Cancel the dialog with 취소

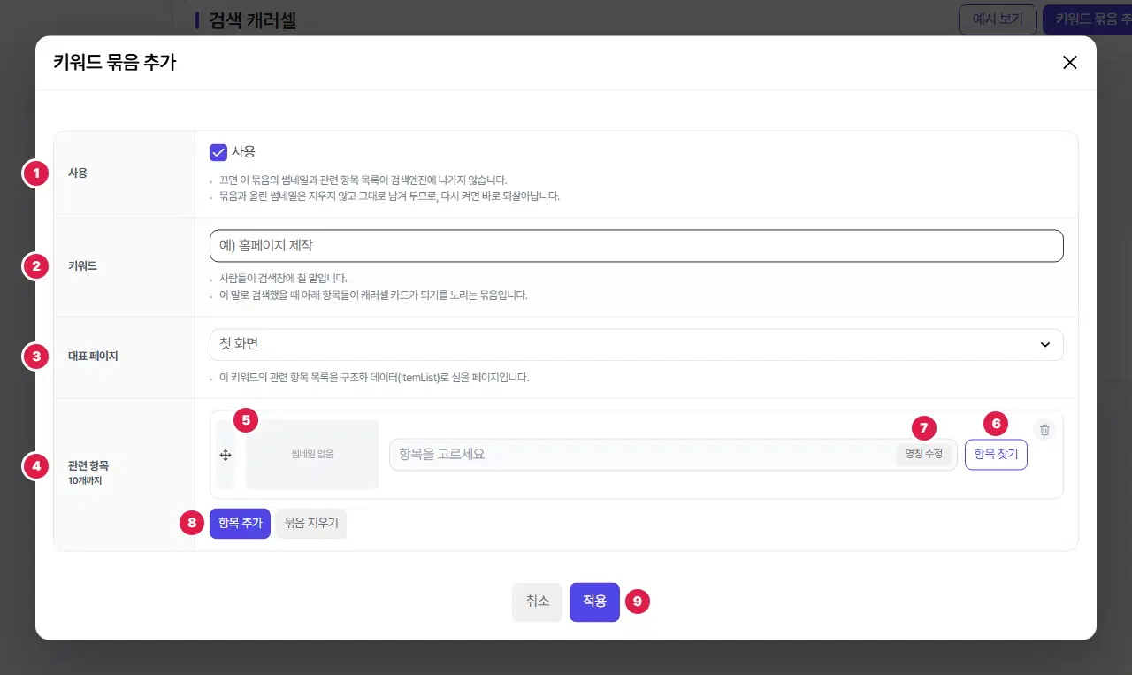pos(537,602)
